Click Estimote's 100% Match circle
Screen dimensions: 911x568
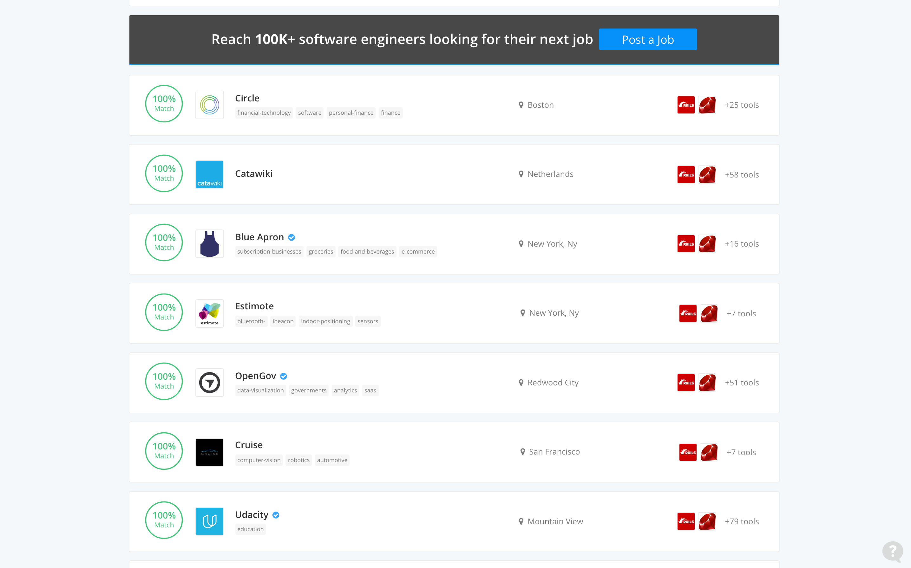click(164, 312)
